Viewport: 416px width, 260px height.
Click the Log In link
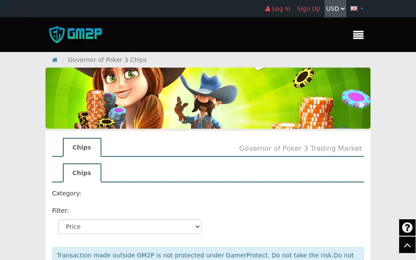[278, 9]
